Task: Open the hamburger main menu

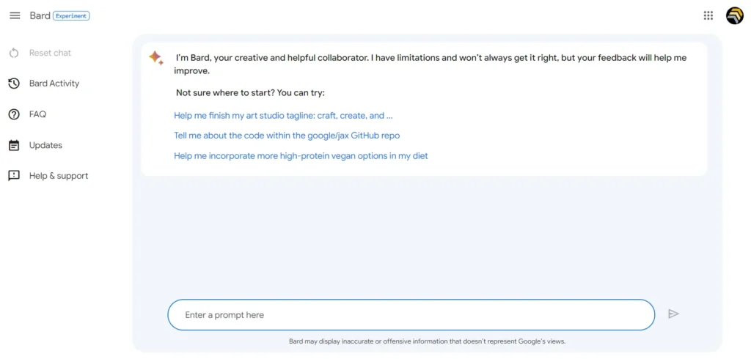Action: (15, 15)
